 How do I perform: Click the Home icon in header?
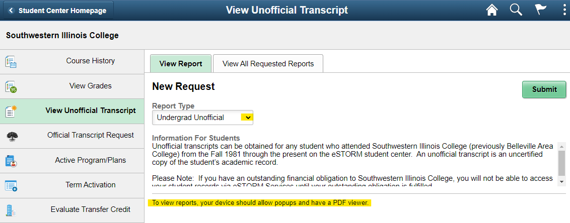pyautogui.click(x=492, y=10)
